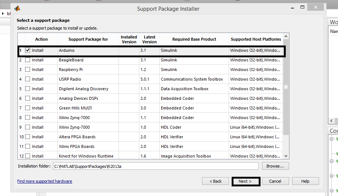This screenshot has width=338, height=196.
Task: Click the Communications System Toolbox cell
Action: pyautogui.click(x=194, y=79)
